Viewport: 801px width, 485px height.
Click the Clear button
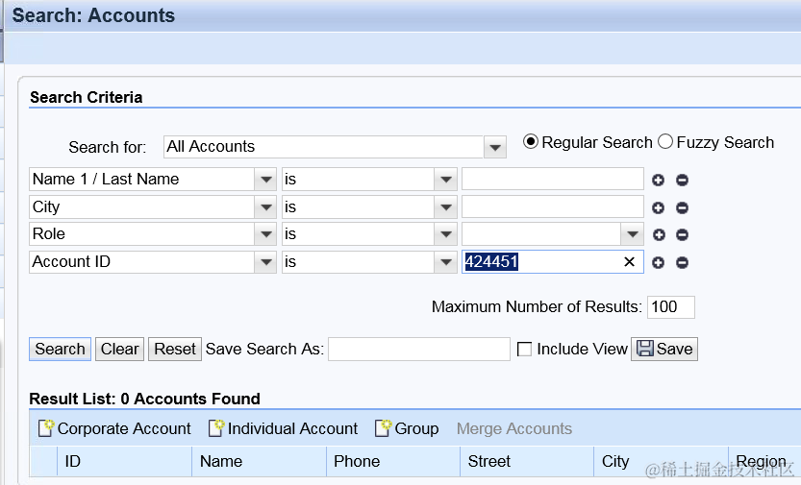119,350
